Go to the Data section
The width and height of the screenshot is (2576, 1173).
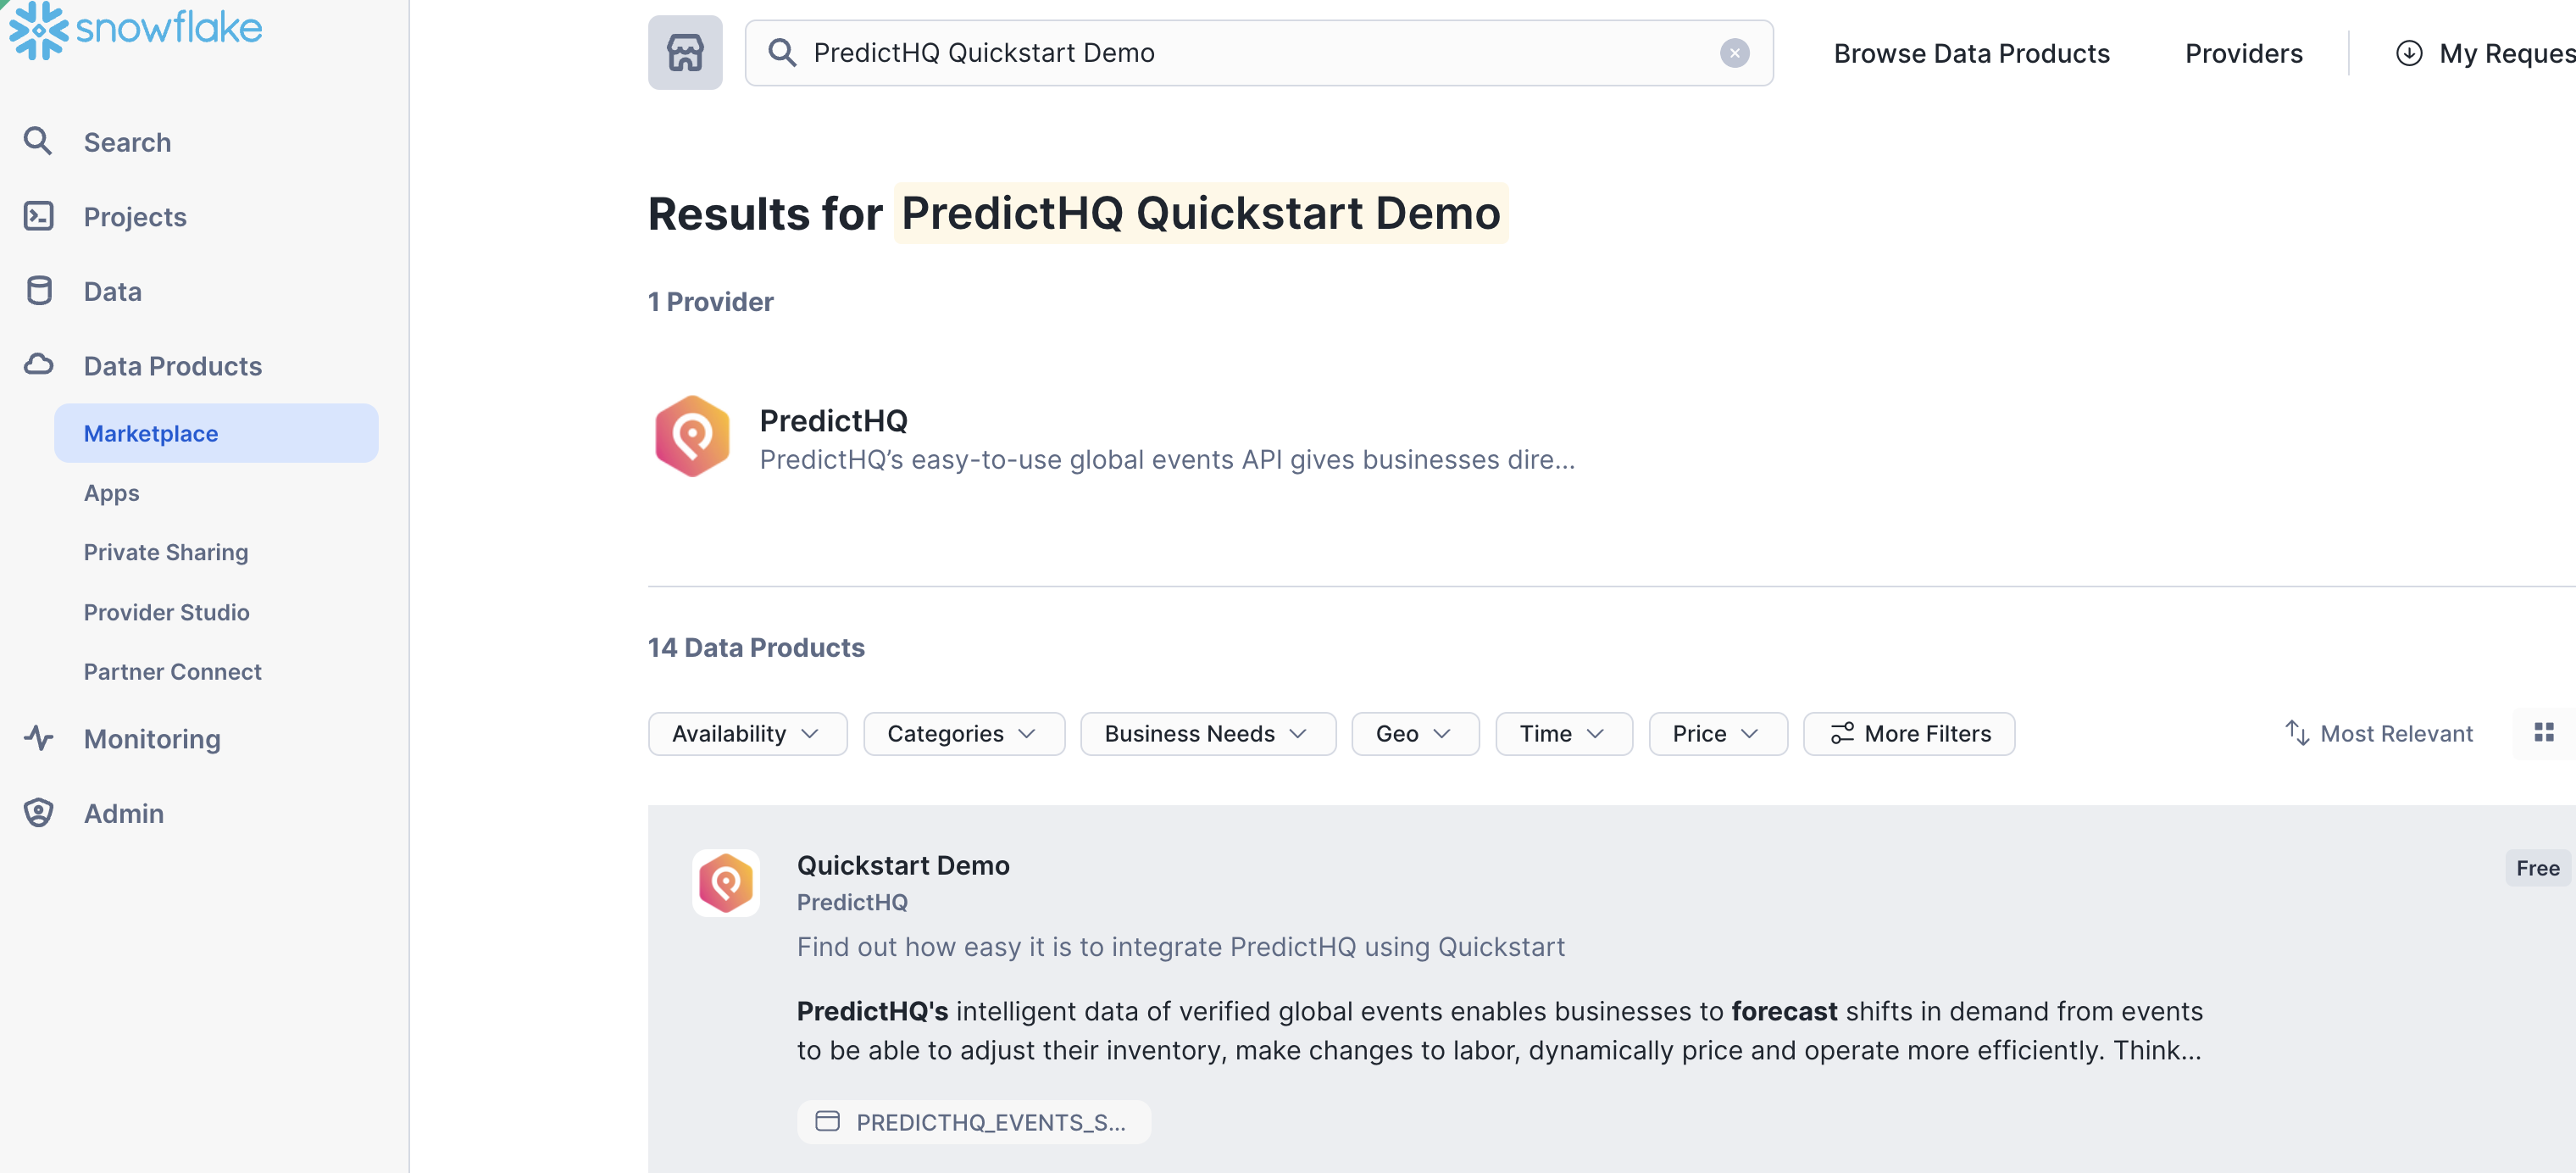[x=112, y=291]
